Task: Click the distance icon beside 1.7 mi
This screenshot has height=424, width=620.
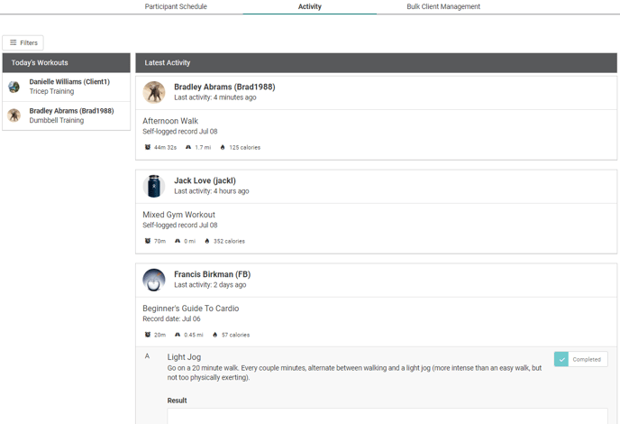Action: pos(188,147)
